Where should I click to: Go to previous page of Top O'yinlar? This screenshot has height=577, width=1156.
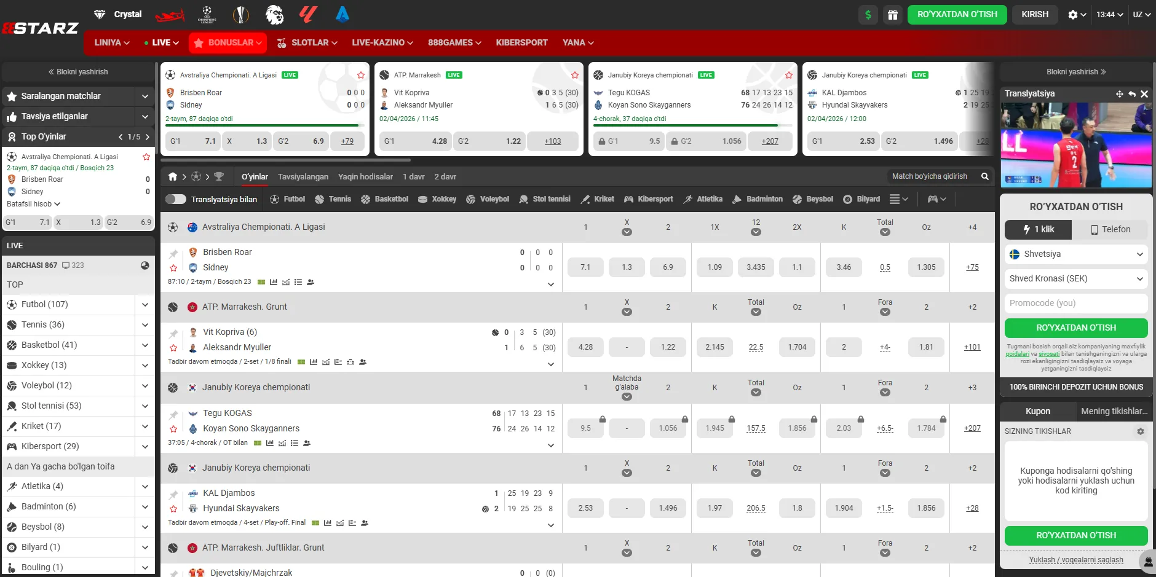point(121,137)
